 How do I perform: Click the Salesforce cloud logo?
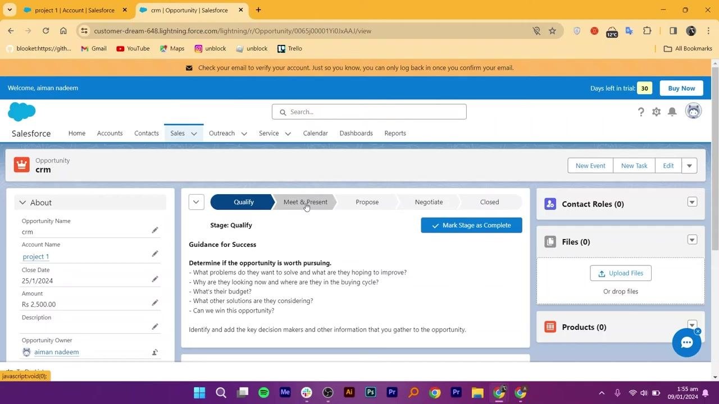tap(22, 112)
